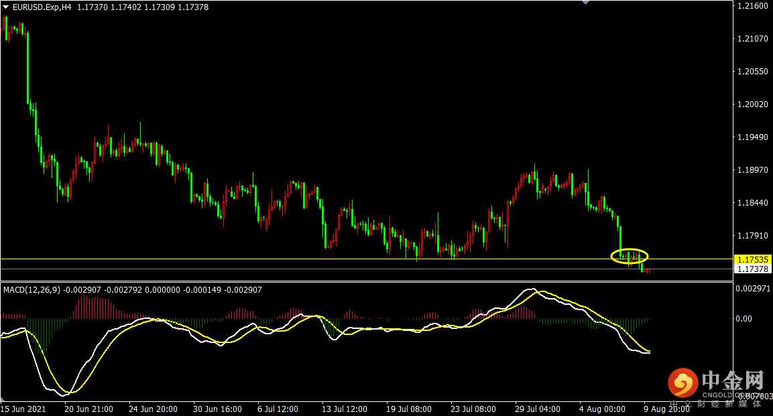Click the 15 Jun 2021 date label

coord(23,408)
